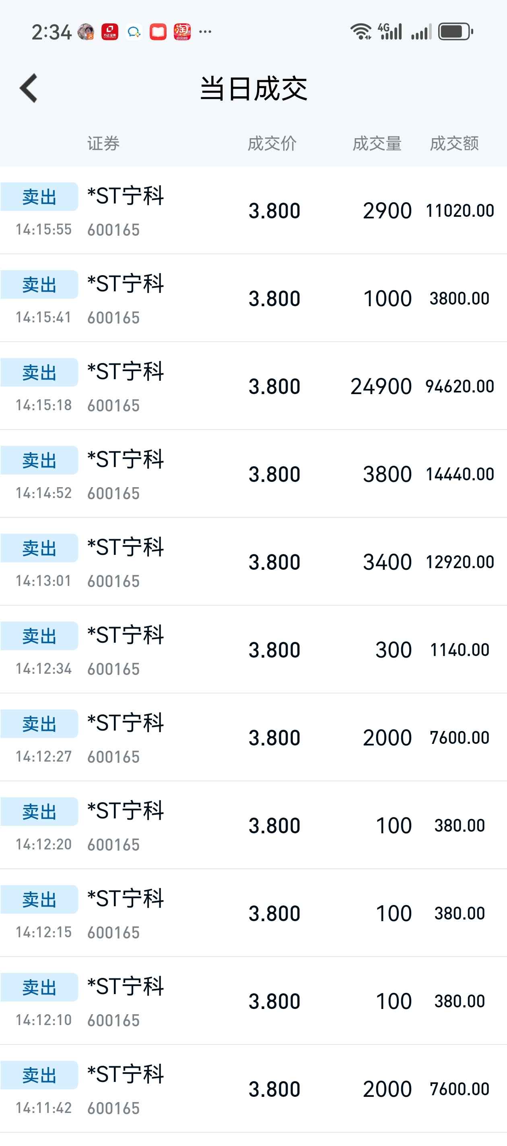Tap the battery indicator icon
This screenshot has width=507, height=1146.
[x=455, y=31]
